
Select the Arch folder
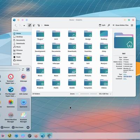click(56, 35)
